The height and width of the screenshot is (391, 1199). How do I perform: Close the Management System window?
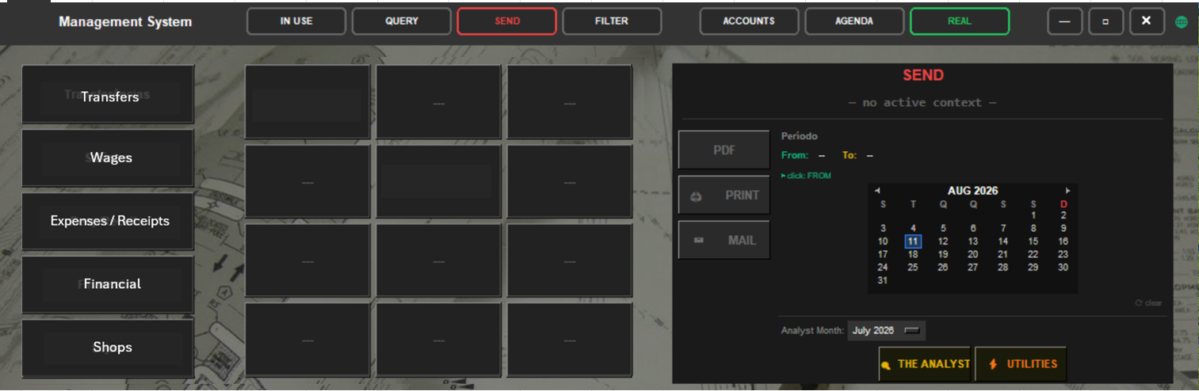tap(1147, 21)
